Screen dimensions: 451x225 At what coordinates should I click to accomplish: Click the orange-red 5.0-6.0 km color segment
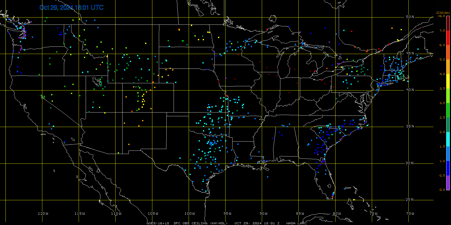(448, 52)
